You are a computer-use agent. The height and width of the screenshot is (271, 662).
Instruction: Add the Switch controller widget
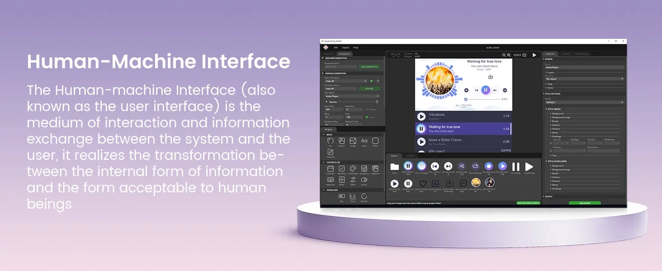coord(364,180)
